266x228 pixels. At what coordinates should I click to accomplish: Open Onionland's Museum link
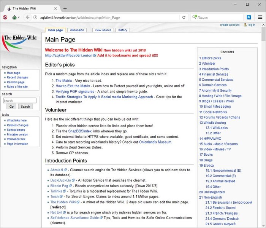(x=155, y=142)
